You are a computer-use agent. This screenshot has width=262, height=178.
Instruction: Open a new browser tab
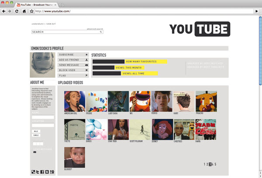pyautogui.click(x=61, y=5)
